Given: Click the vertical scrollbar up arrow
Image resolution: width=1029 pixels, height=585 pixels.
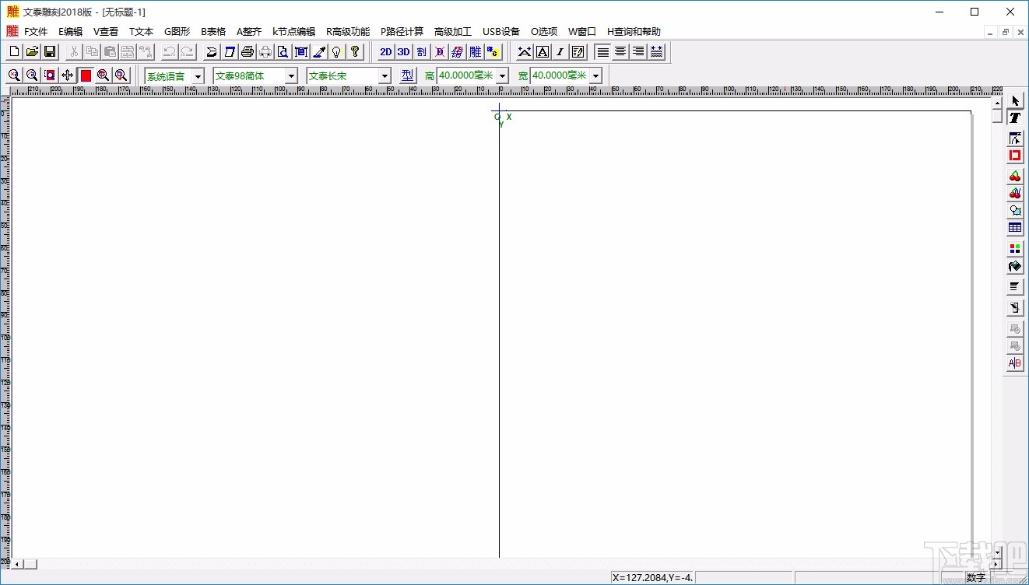Looking at the screenshot, I should point(997,103).
